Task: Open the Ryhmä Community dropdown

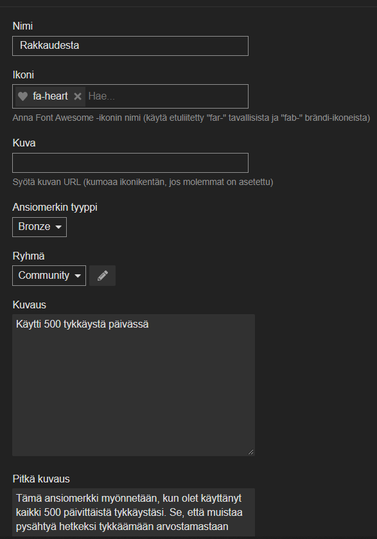Action: click(49, 276)
